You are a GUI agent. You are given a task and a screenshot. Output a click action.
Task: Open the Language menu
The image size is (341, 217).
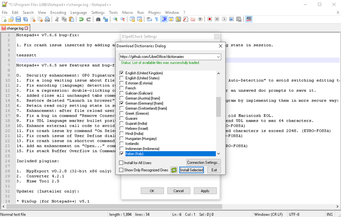click(x=78, y=12)
